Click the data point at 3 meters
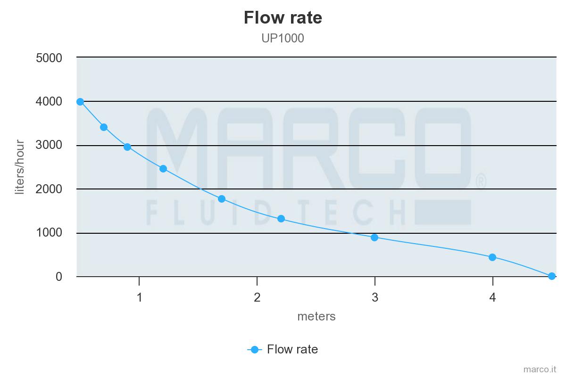Viewport: 566px width, 377px height. coord(375,238)
